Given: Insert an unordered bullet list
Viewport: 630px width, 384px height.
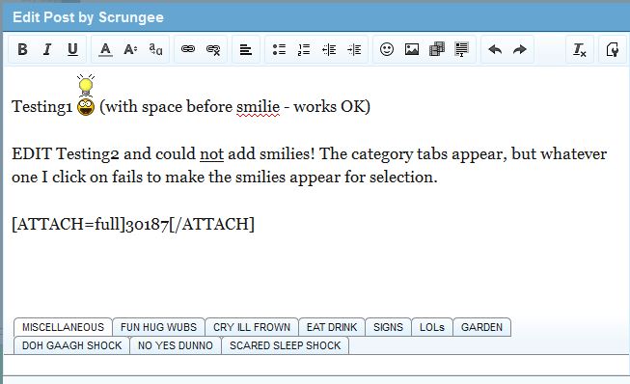Looking at the screenshot, I should click(279, 49).
